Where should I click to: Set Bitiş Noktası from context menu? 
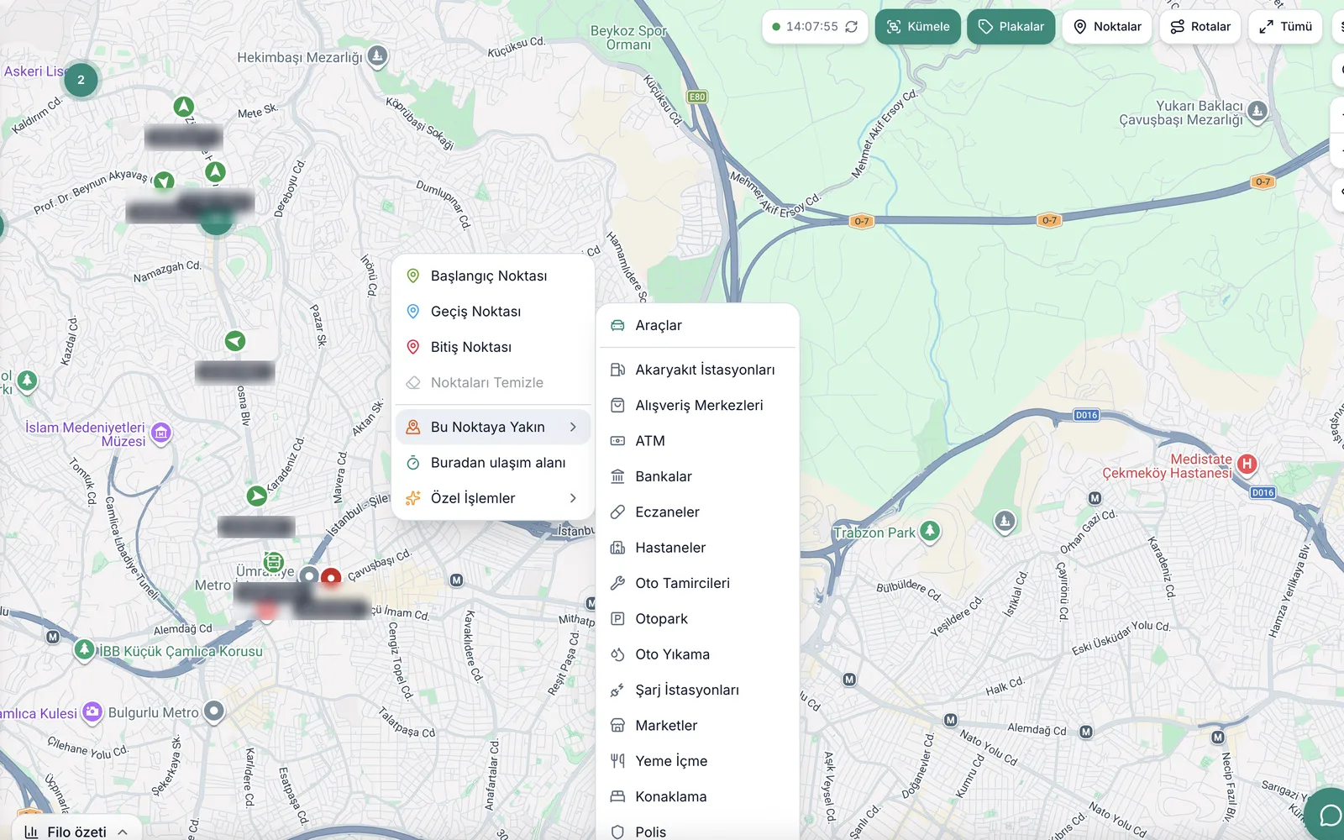(493, 347)
